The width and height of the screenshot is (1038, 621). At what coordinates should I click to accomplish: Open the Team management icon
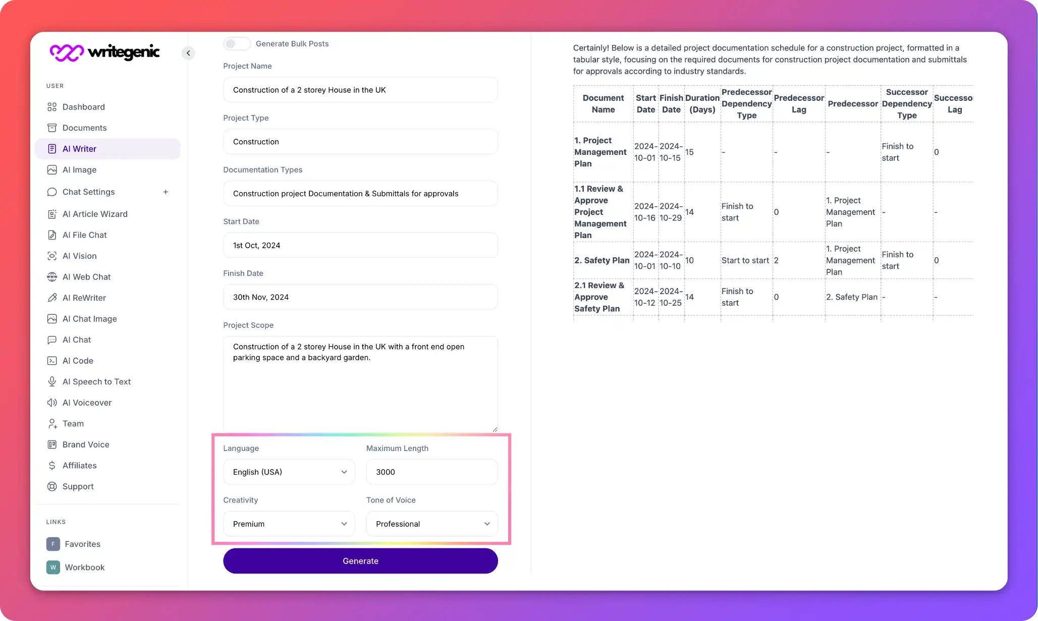tap(52, 424)
